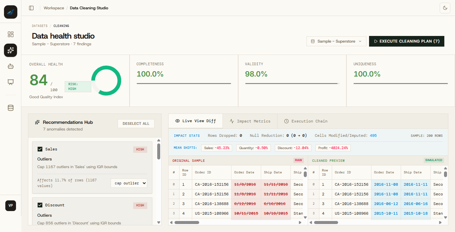Click US-2015-108966 in original sample
This screenshot has width=455, height=232.
click(x=212, y=213)
